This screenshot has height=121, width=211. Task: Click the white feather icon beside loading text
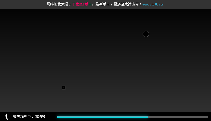pyautogui.click(x=6, y=117)
